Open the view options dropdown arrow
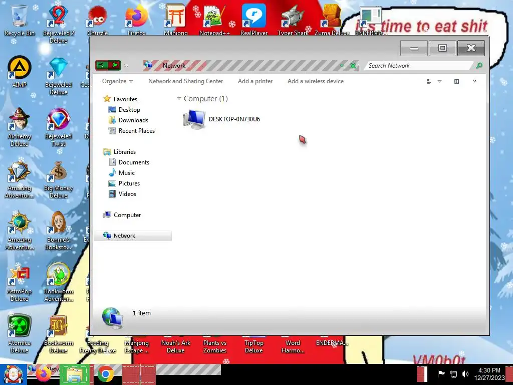The width and height of the screenshot is (513, 385). 440,82
